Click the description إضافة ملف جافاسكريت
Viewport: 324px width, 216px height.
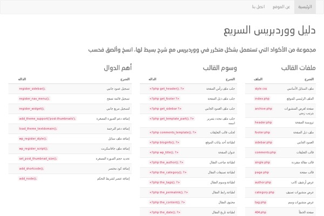click(x=115, y=148)
